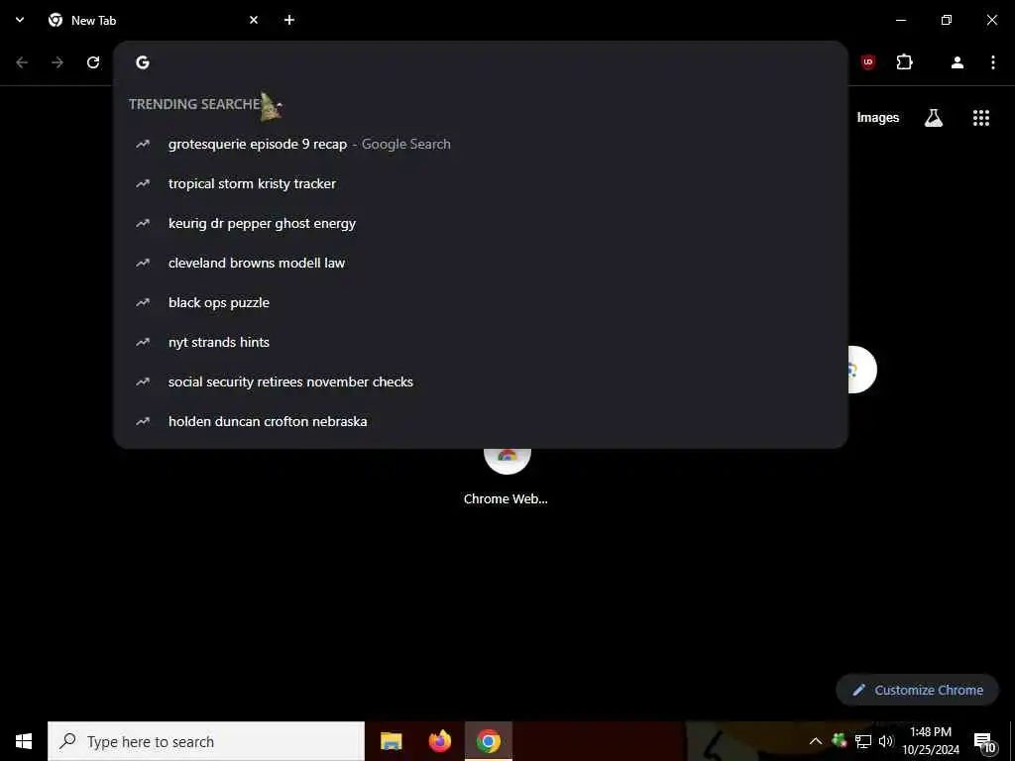This screenshot has height=761, width=1015.
Task: Open the Google apps grid
Action: coord(980,118)
